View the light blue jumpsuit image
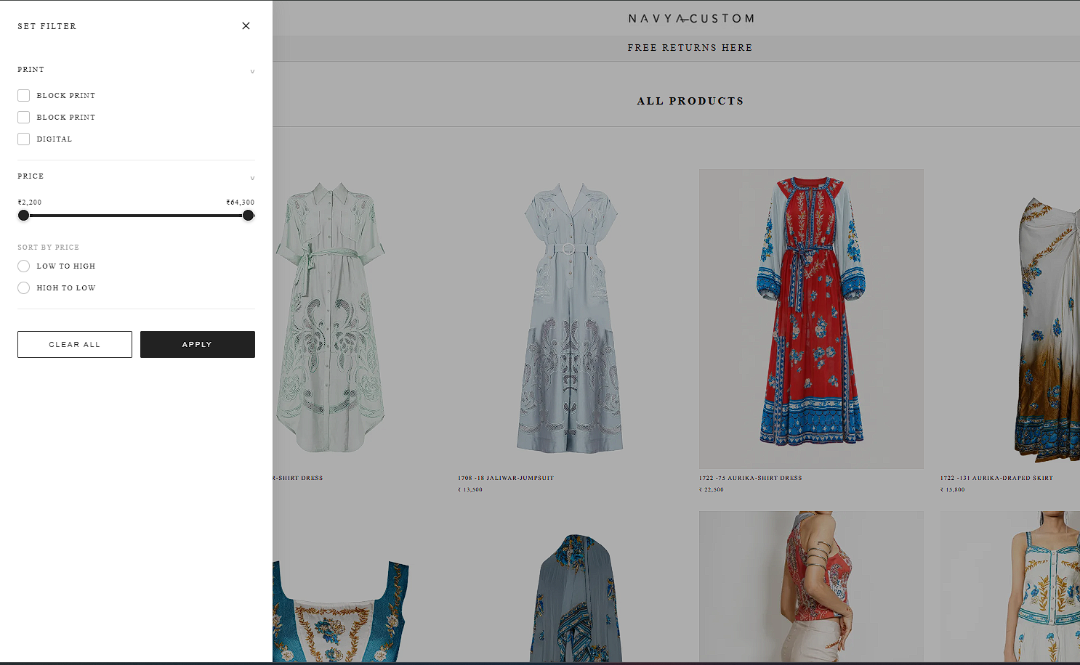This screenshot has height=665, width=1080. click(571, 319)
